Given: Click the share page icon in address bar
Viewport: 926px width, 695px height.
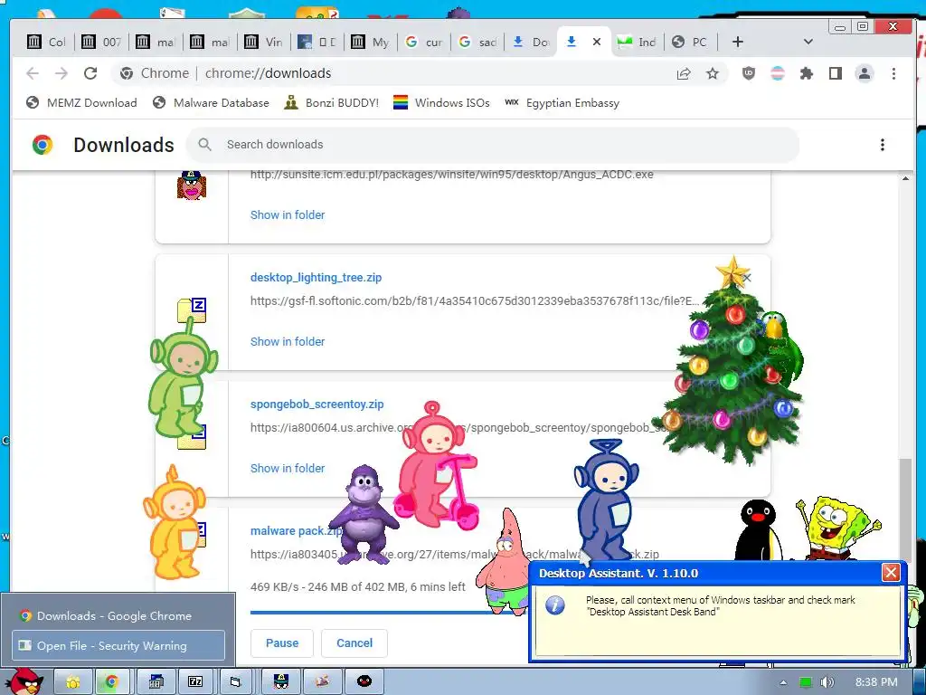Looking at the screenshot, I should point(684,73).
